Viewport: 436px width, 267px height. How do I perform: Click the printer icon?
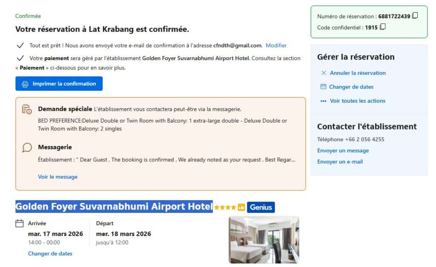click(25, 84)
